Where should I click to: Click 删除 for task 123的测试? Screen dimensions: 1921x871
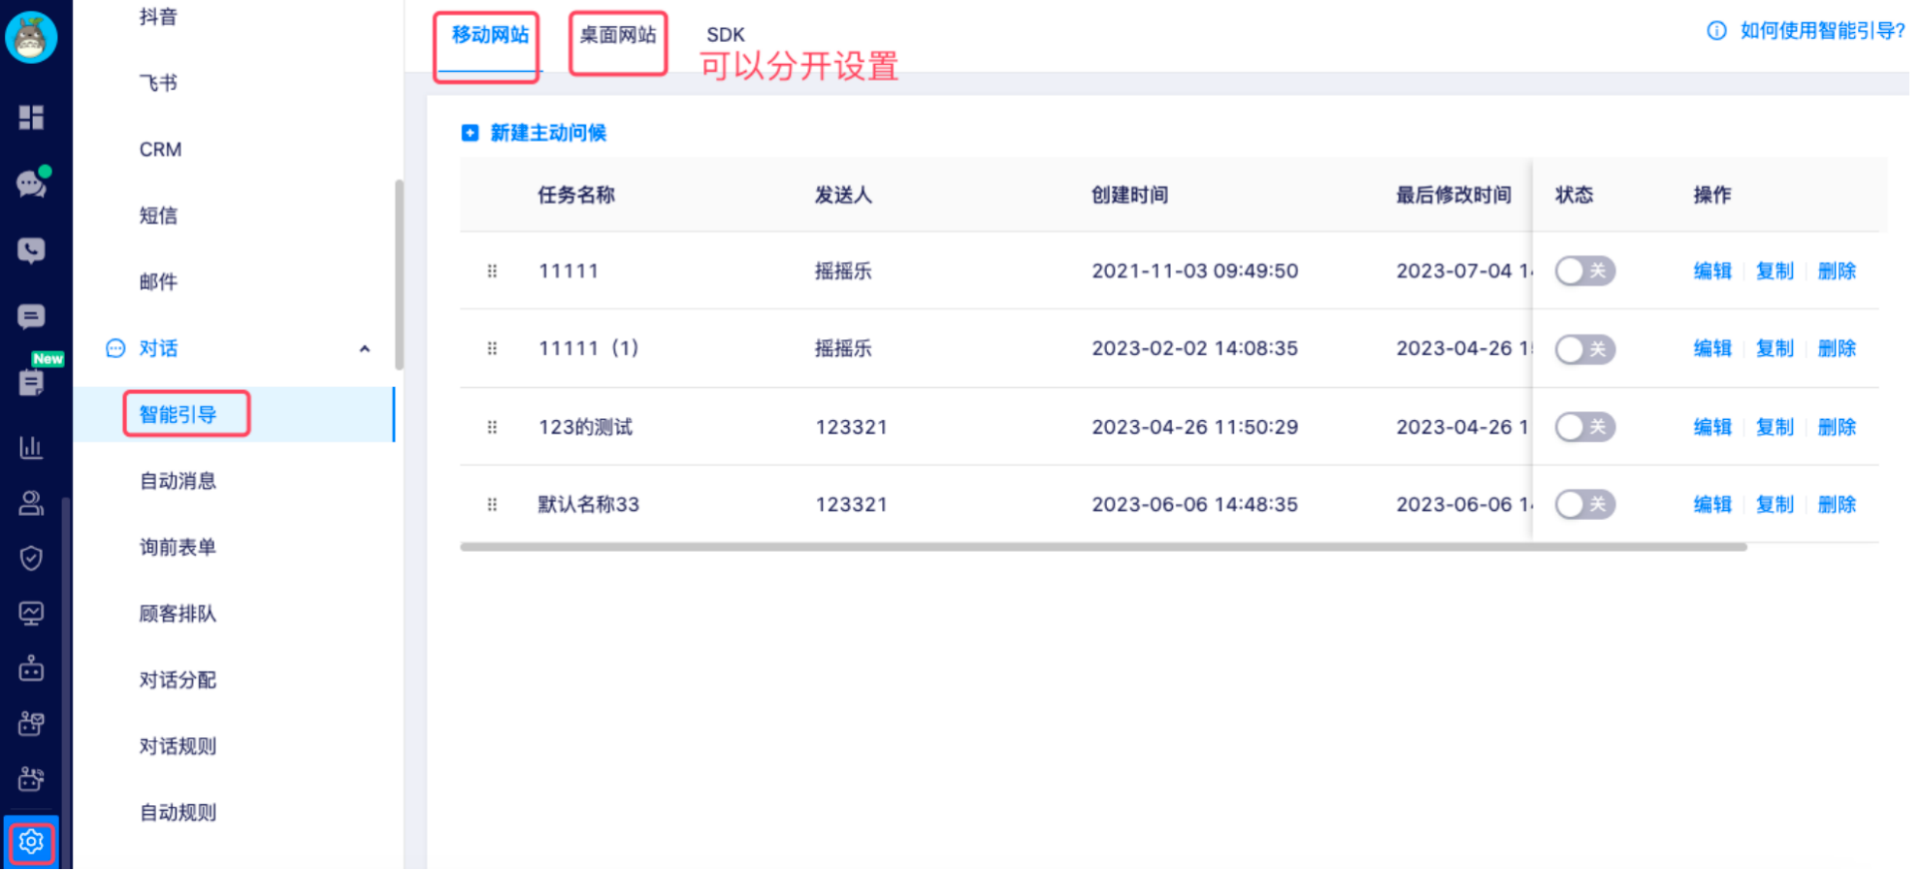1837,427
